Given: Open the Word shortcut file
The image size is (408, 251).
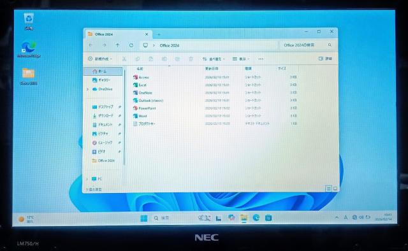Looking at the screenshot, I should pyautogui.click(x=140, y=116).
